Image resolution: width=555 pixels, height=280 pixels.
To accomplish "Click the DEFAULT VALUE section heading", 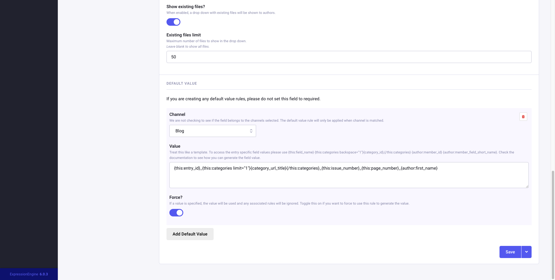I will [182, 84].
